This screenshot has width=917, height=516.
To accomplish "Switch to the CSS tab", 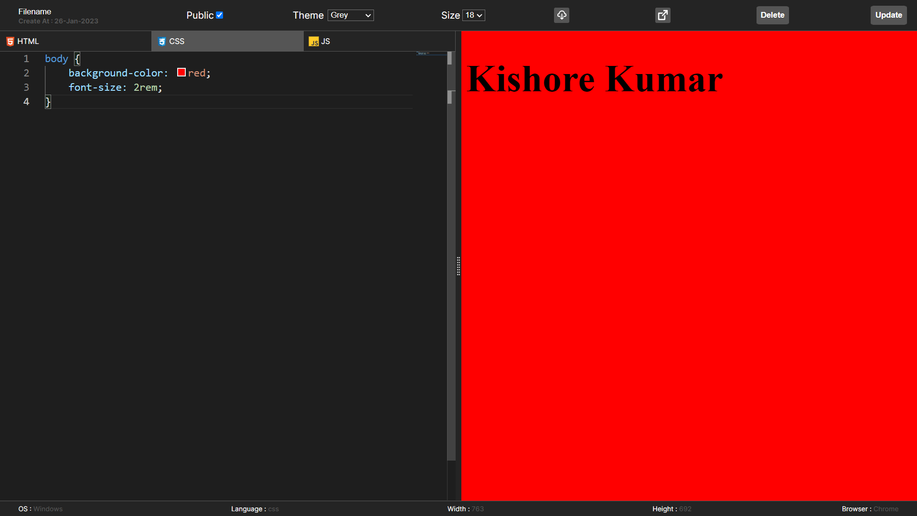I will (177, 42).
